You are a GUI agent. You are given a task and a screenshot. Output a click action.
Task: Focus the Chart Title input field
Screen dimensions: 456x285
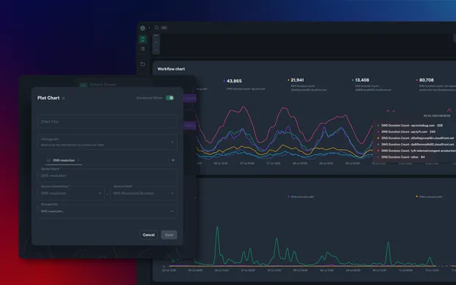coord(107,121)
